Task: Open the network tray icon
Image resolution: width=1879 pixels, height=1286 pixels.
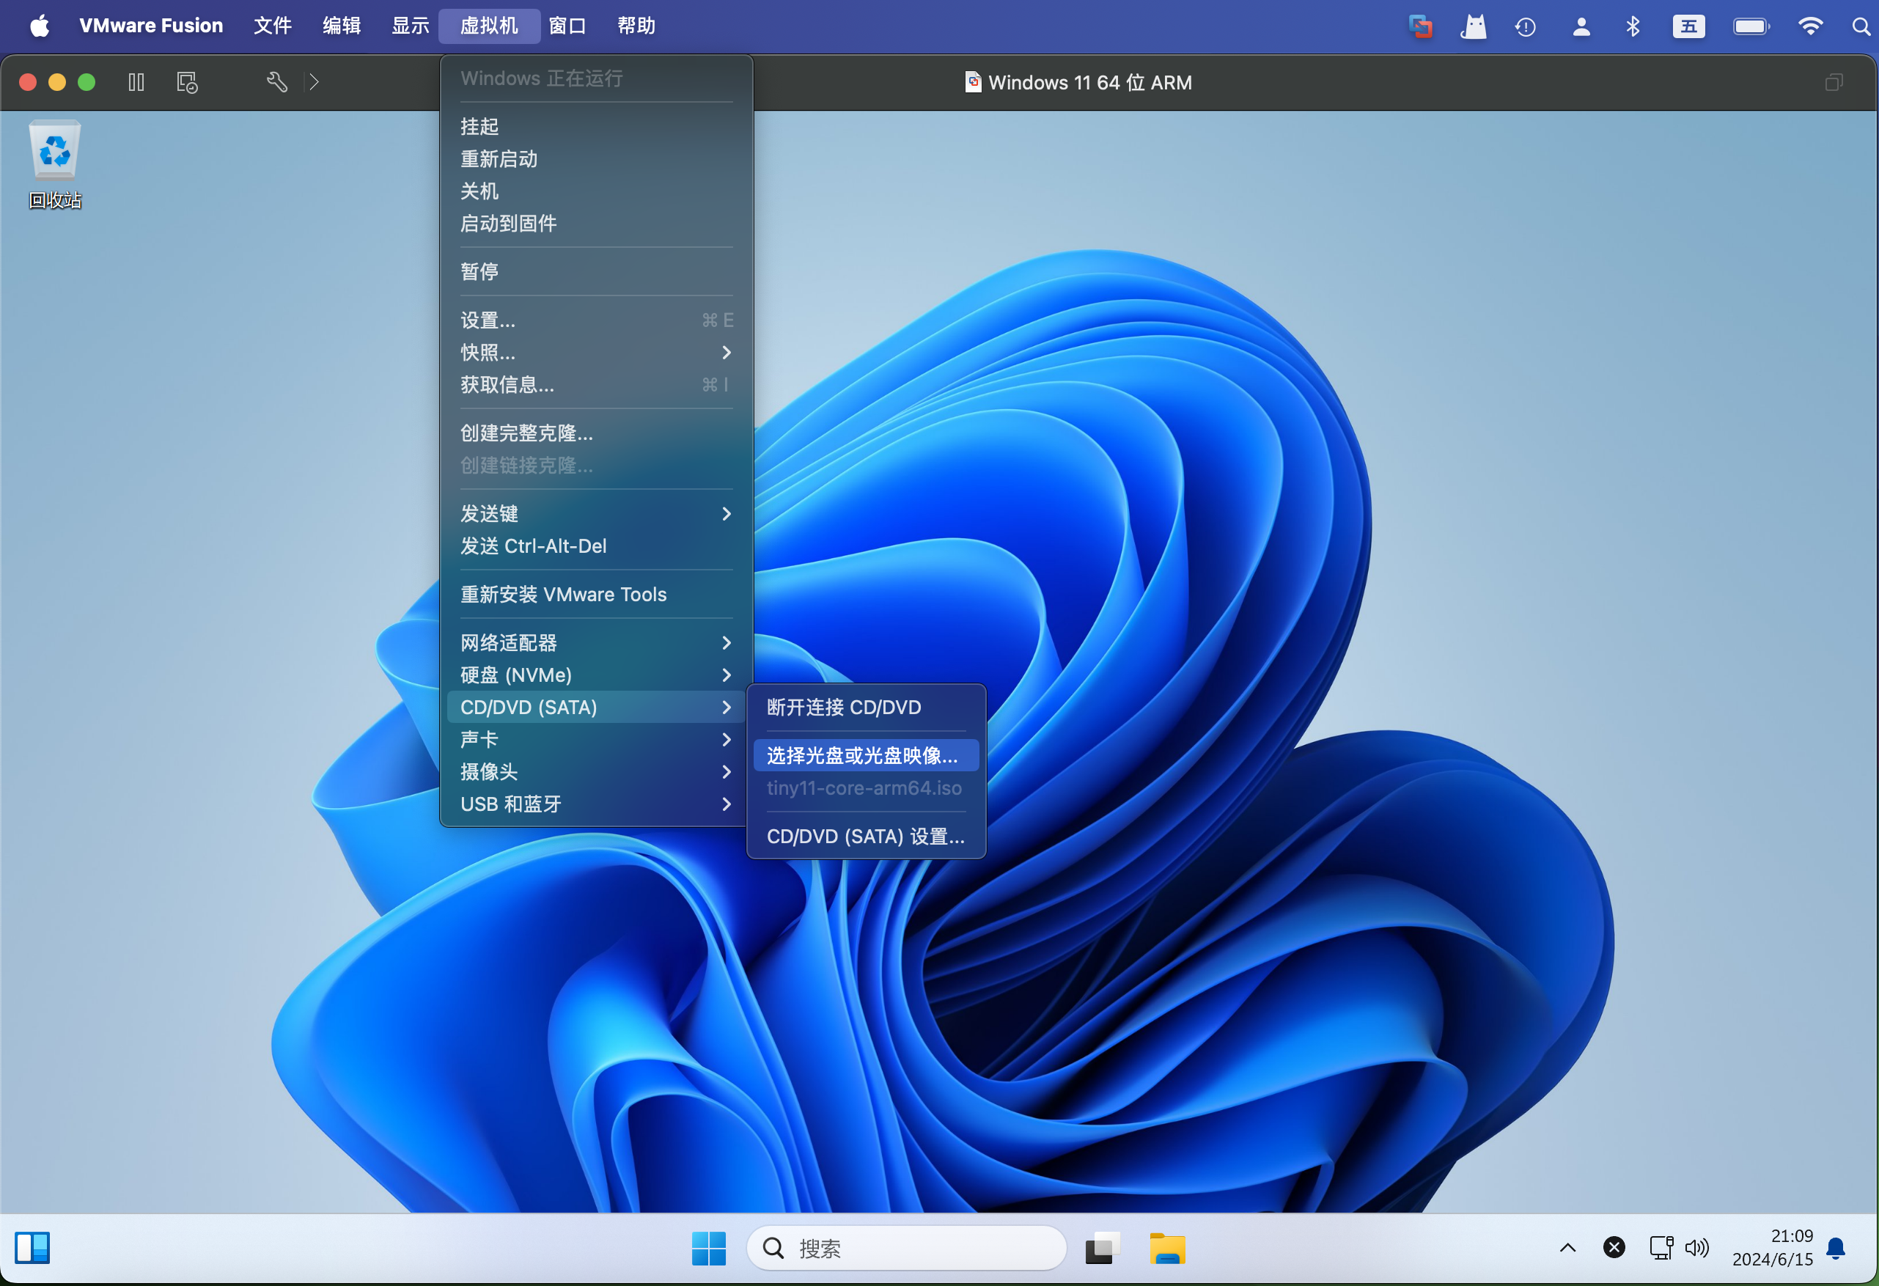Action: point(1661,1248)
